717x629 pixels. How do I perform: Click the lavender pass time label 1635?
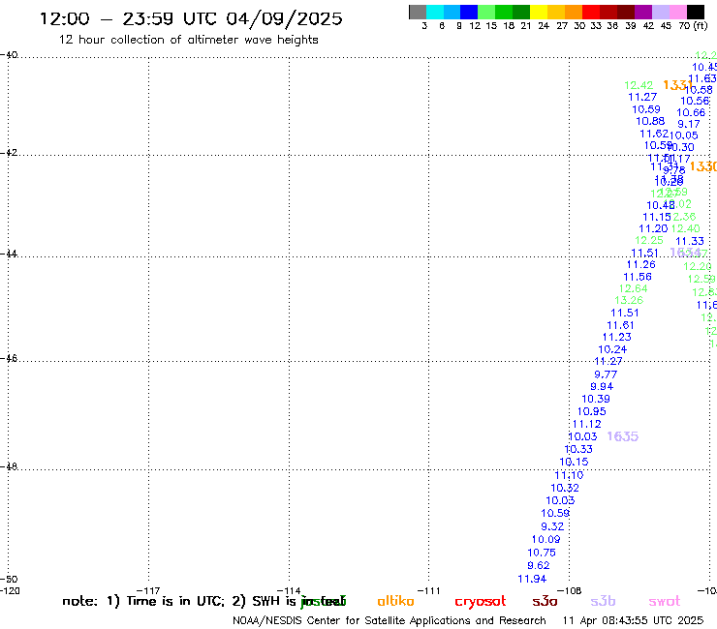(x=622, y=436)
